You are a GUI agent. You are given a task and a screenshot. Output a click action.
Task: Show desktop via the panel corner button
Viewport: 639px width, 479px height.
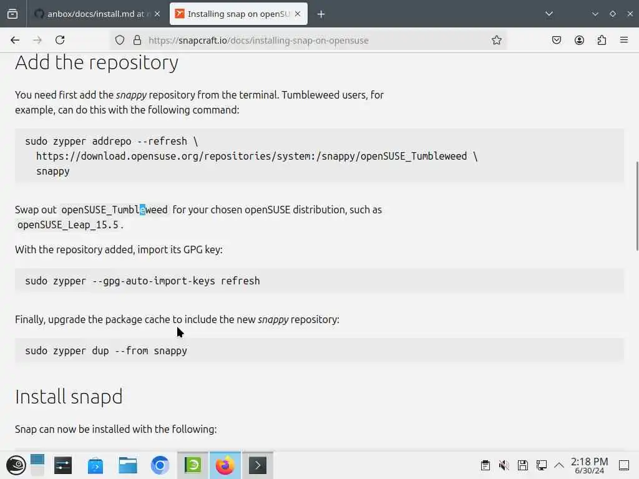click(624, 465)
